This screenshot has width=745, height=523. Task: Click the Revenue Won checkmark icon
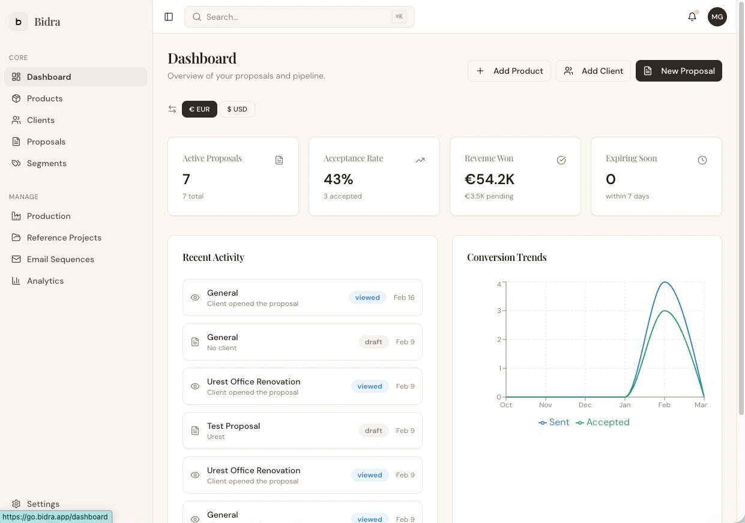point(561,160)
